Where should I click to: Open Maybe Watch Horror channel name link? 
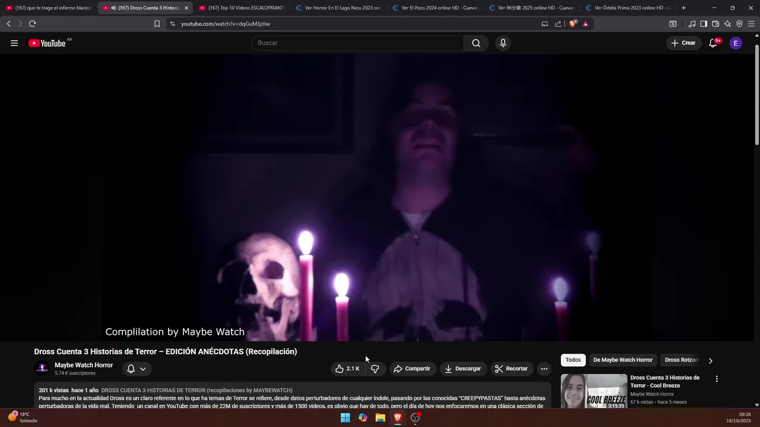84,365
